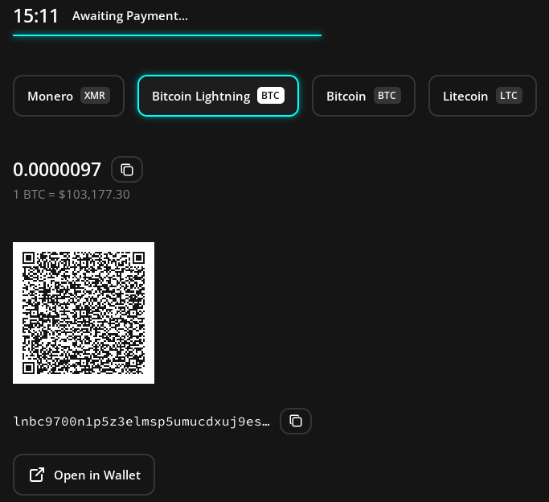
Task: Select Monero as payment method
Action: tap(50, 96)
